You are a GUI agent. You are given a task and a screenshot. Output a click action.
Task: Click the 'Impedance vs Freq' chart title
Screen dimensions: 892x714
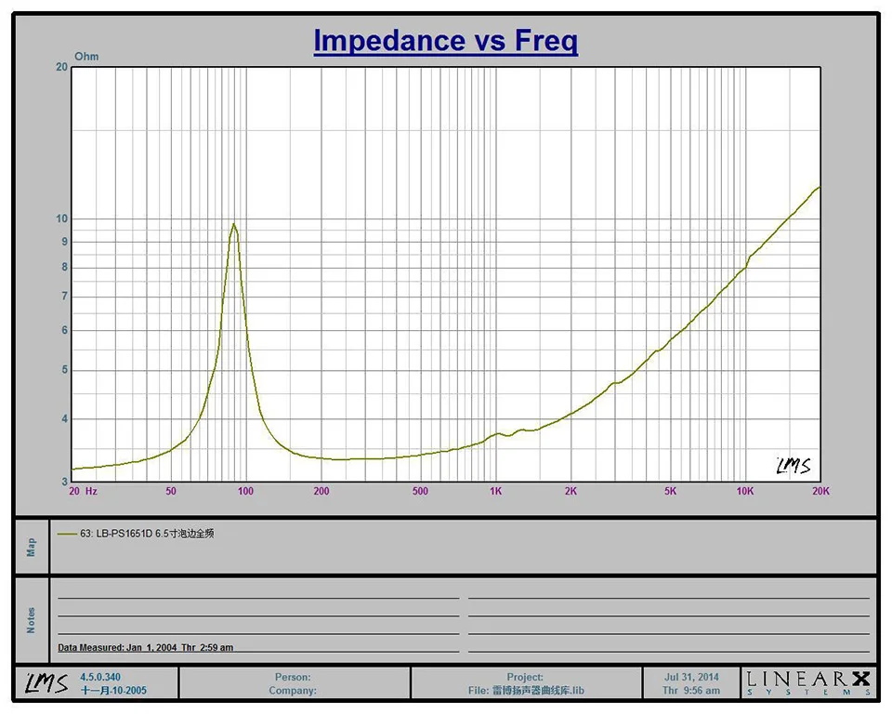pos(445,42)
